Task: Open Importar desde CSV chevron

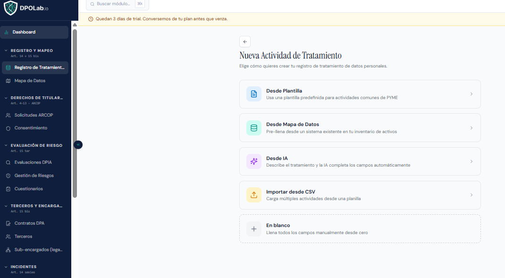Action: pos(471,195)
